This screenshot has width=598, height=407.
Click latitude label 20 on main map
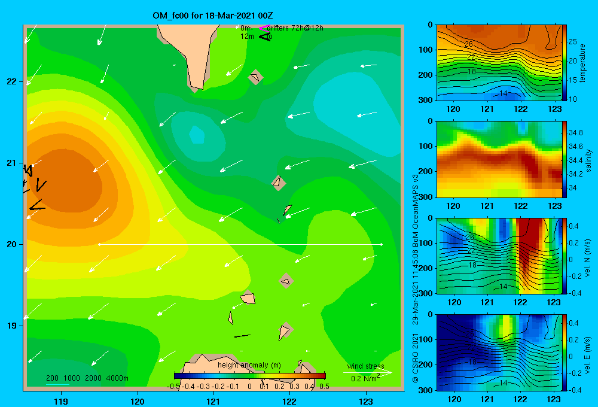point(12,244)
